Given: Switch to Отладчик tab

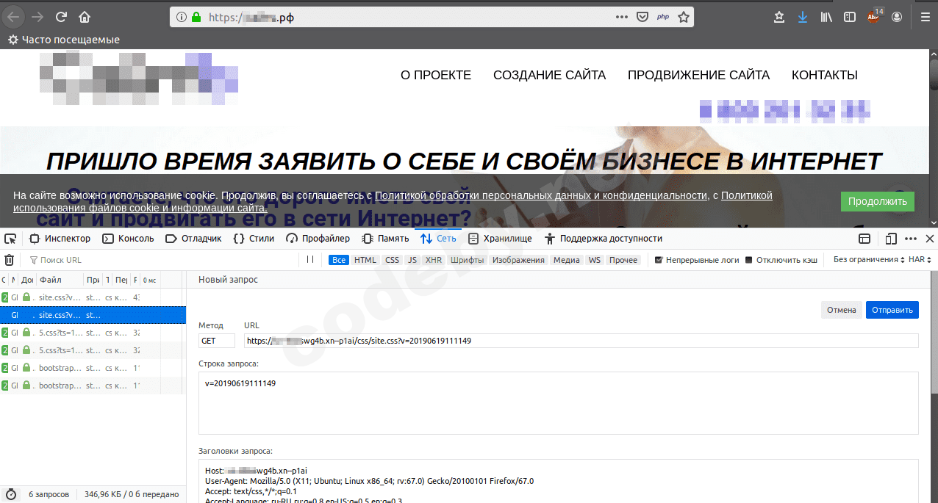Looking at the screenshot, I should coord(193,239).
